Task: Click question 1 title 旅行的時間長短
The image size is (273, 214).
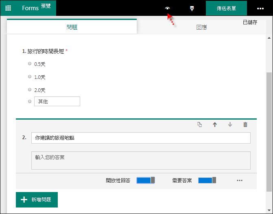Action: pos(46,51)
